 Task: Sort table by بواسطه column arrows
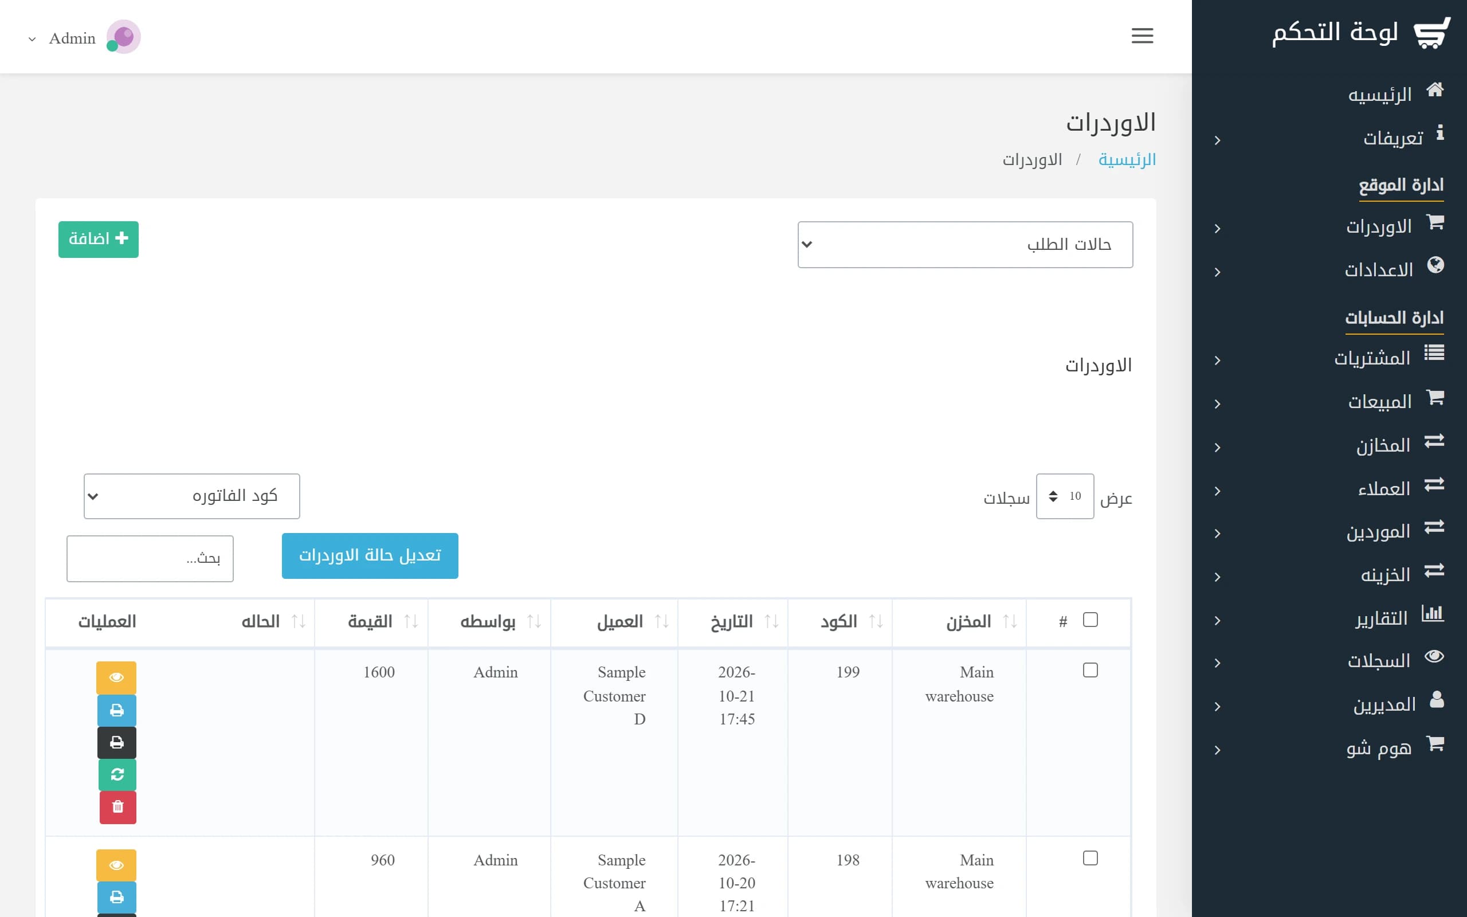point(534,622)
